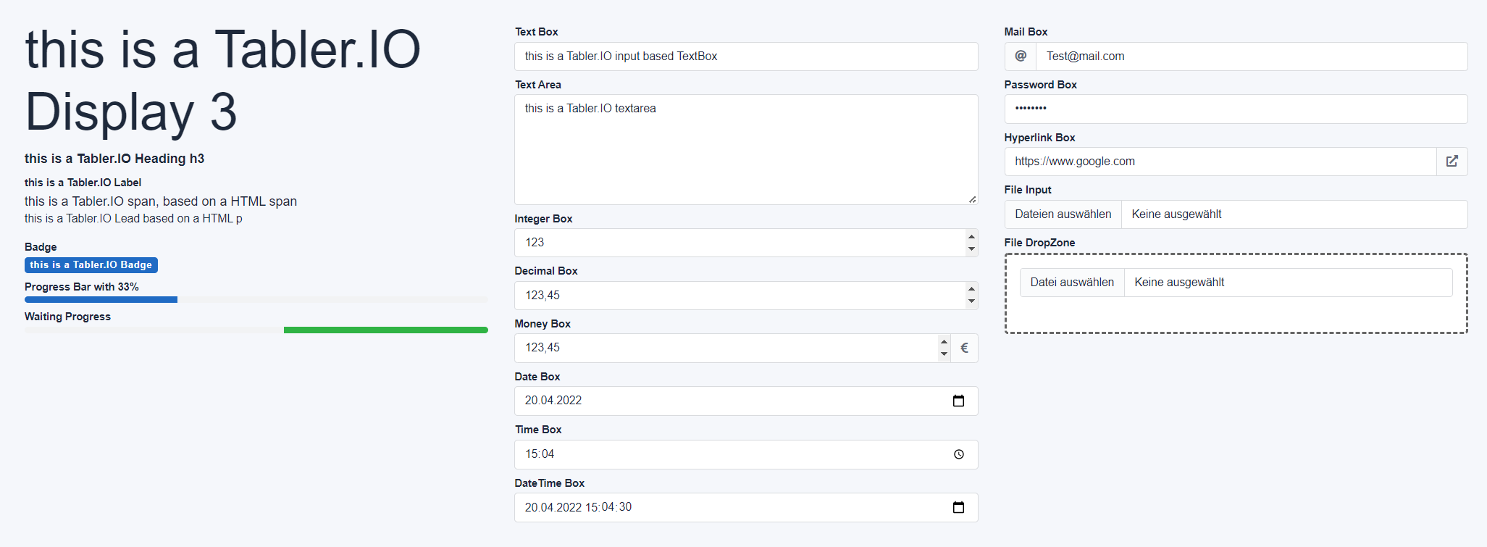
Task: Decrease the Decimal Box value
Action: pos(971,301)
